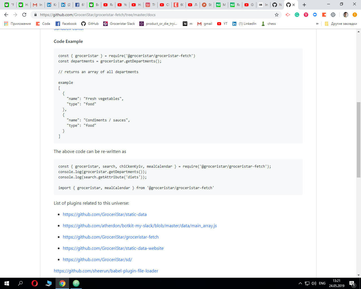The height and width of the screenshot is (289, 361).
Task: Click the 'Code Example' heading
Action: (68, 41)
